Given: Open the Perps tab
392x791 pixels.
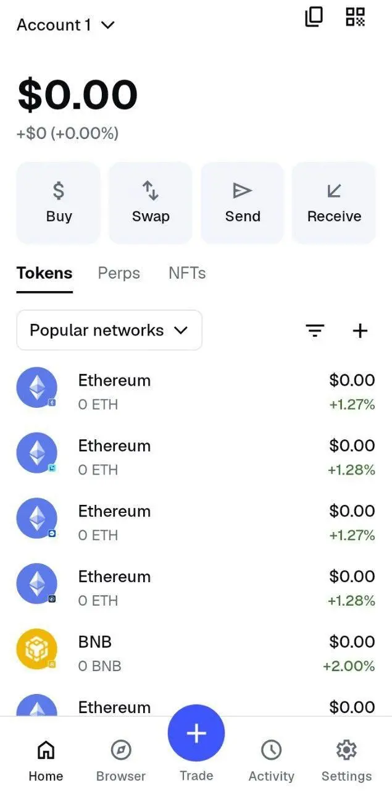Looking at the screenshot, I should point(119,273).
